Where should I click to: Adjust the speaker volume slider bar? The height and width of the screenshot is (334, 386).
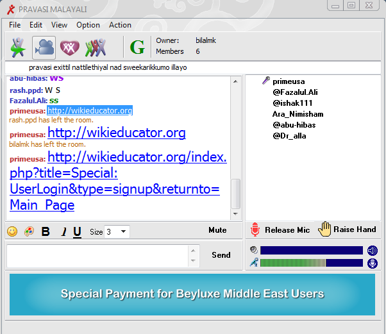312,250
